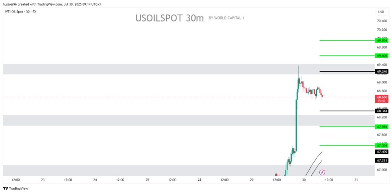Image resolution: width=392 pixels, height=193 pixels.
Task: Click the 67.409 black price label
Action: pyautogui.click(x=382, y=152)
